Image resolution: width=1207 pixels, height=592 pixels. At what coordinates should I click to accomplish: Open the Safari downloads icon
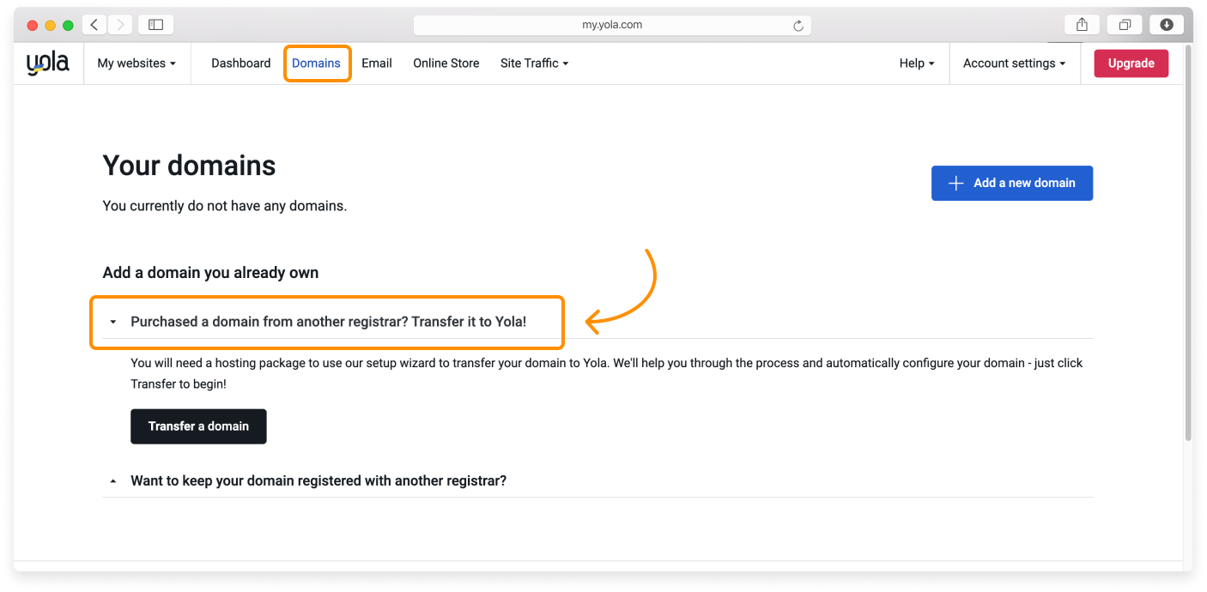click(1167, 25)
